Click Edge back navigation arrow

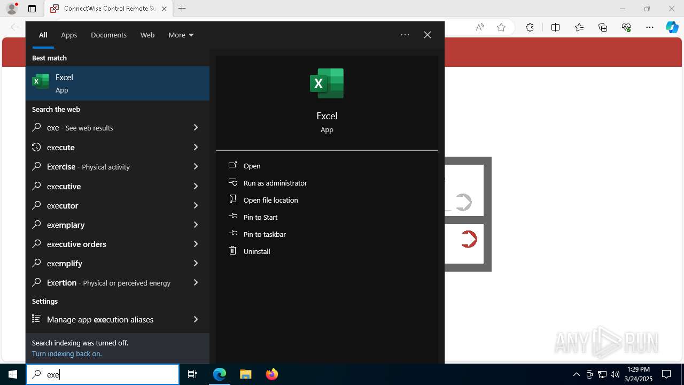tap(15, 27)
